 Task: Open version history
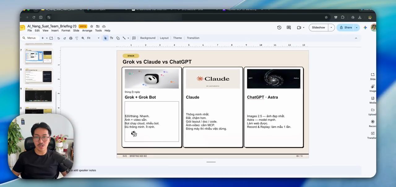point(279,27)
